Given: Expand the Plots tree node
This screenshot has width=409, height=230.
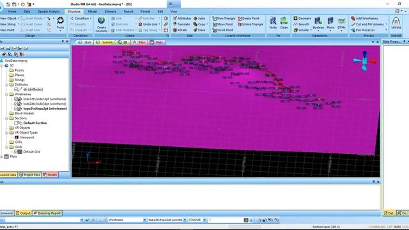Looking at the screenshot, I should coord(1,157).
